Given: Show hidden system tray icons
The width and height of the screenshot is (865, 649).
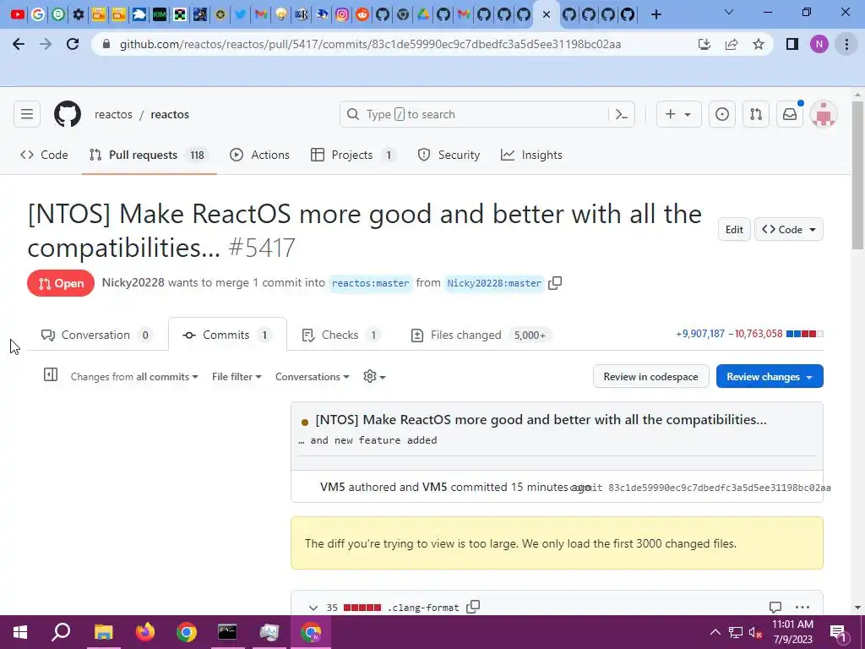Looking at the screenshot, I should (x=715, y=632).
